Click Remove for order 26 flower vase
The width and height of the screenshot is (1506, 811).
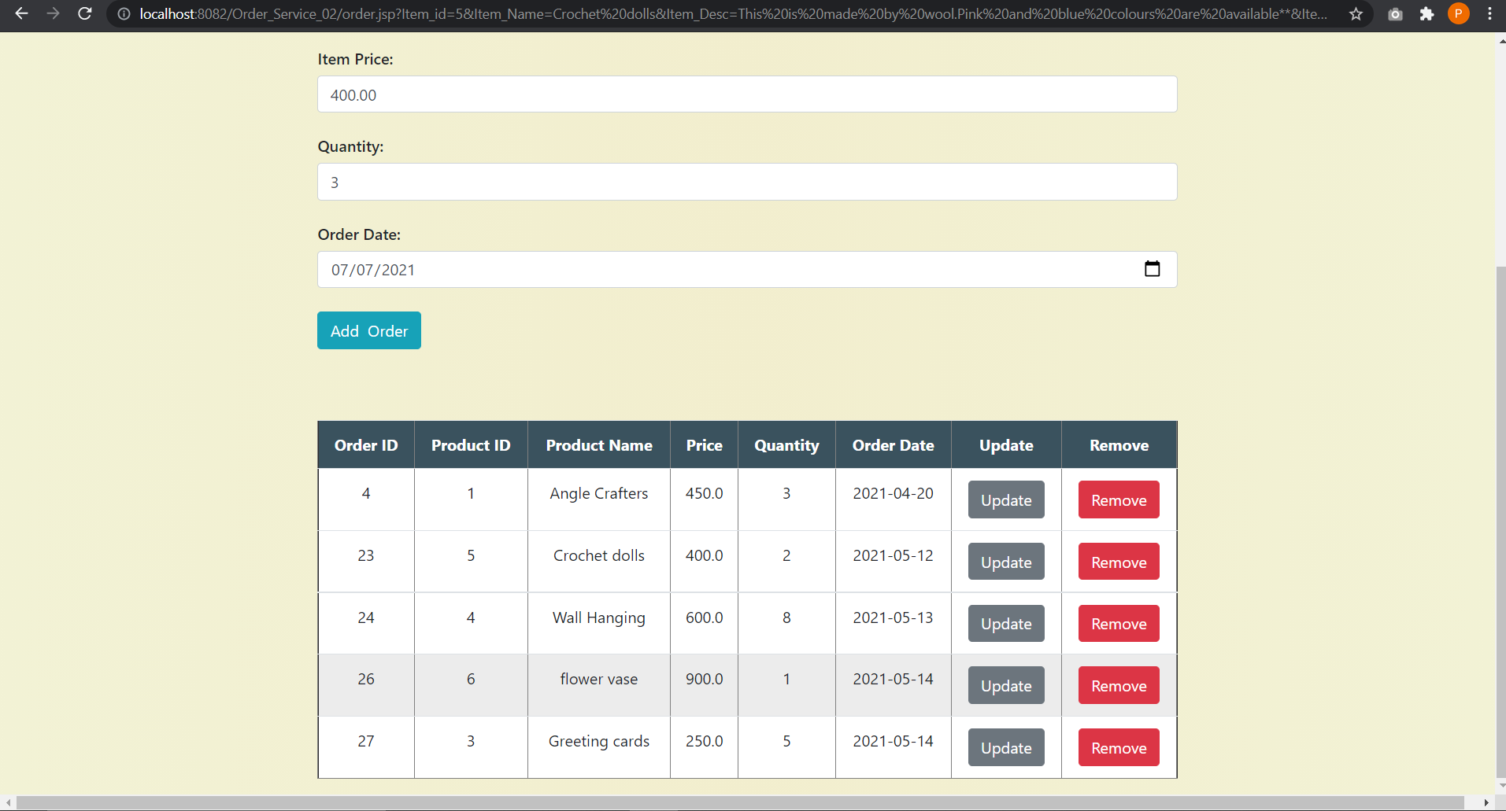[1118, 685]
